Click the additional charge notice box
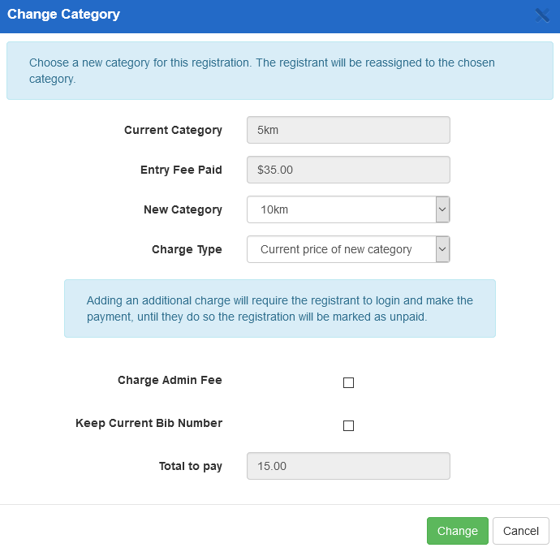This screenshot has height=552, width=560. (x=279, y=308)
